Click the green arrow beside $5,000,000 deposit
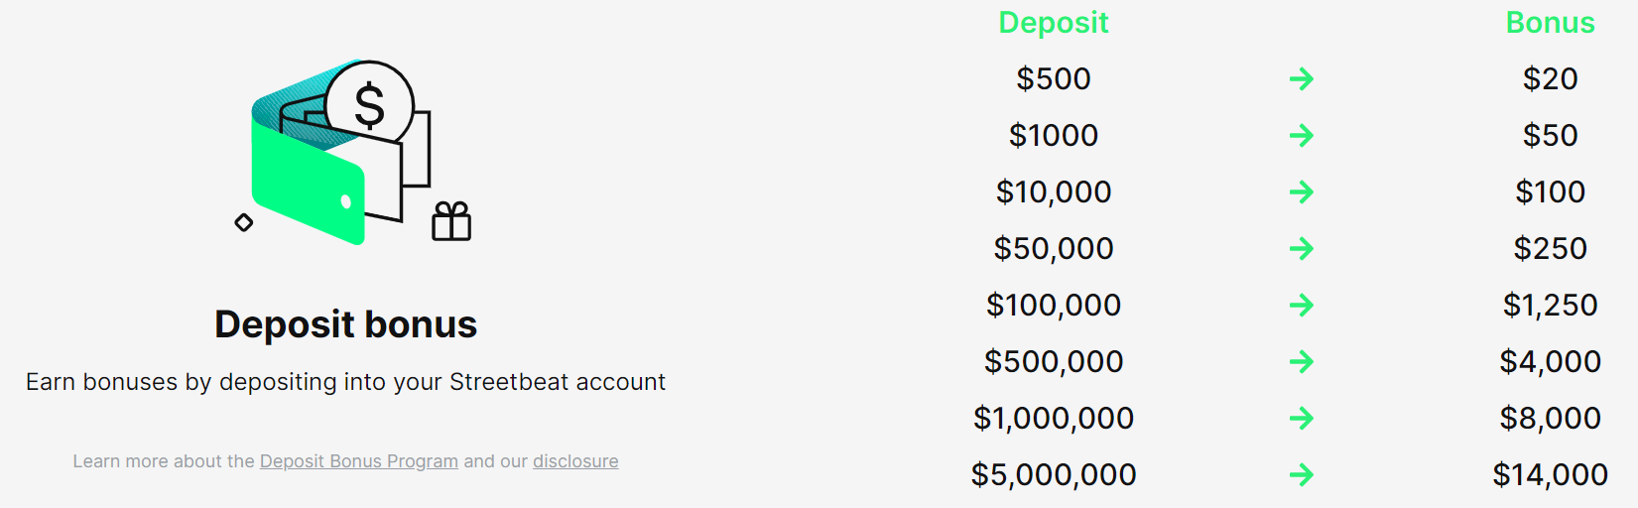Screen dimensions: 1638x508 pos(1302,474)
